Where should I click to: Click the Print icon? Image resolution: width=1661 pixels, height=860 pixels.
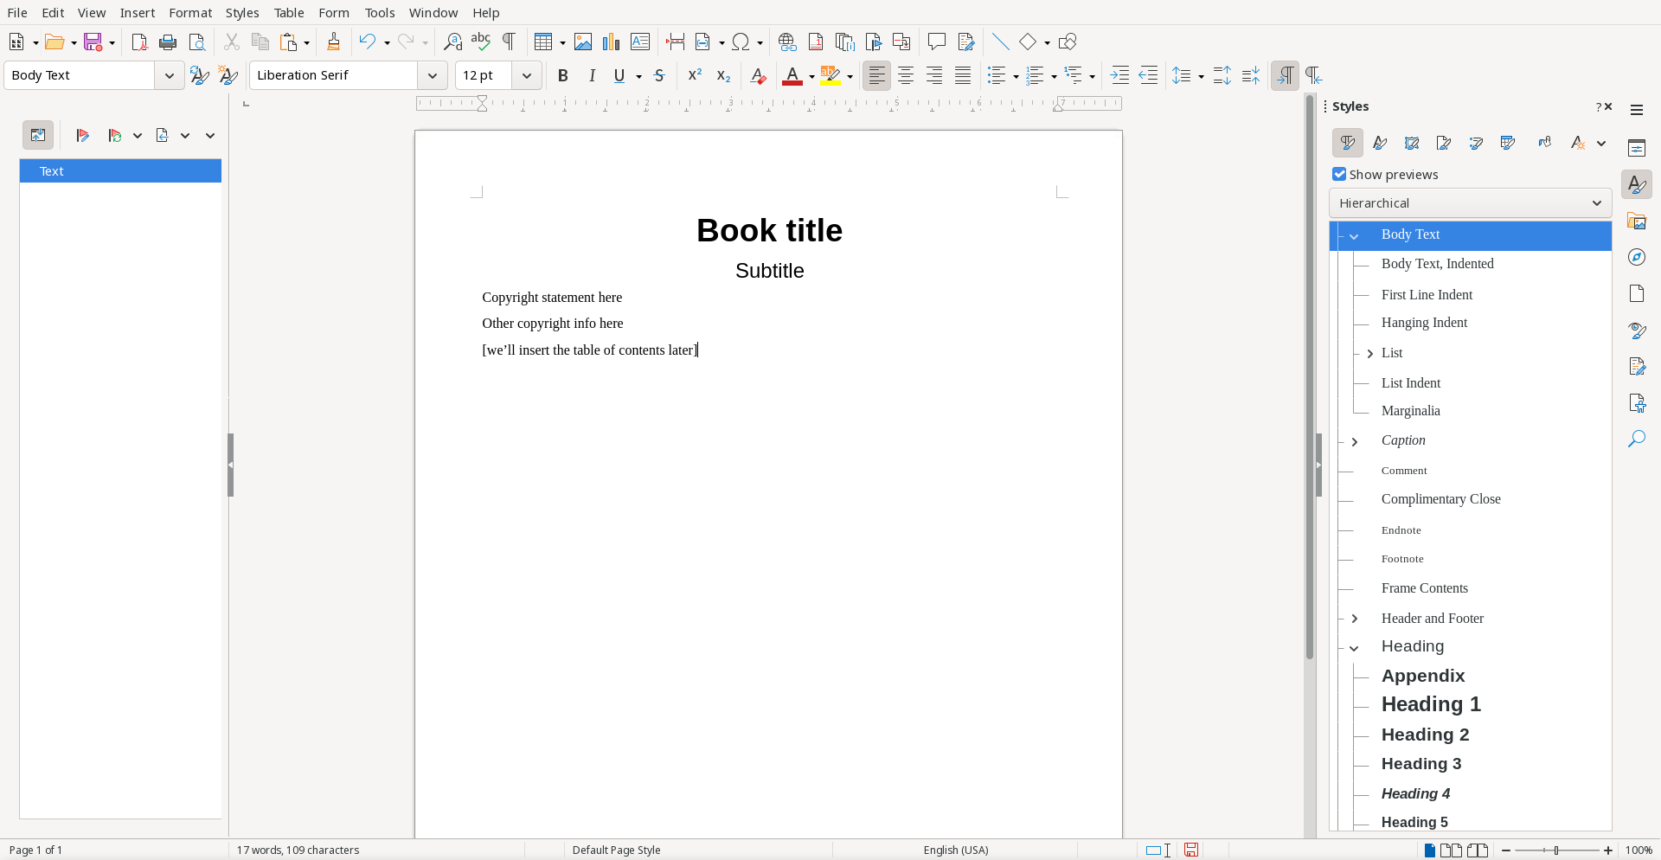pos(169,42)
